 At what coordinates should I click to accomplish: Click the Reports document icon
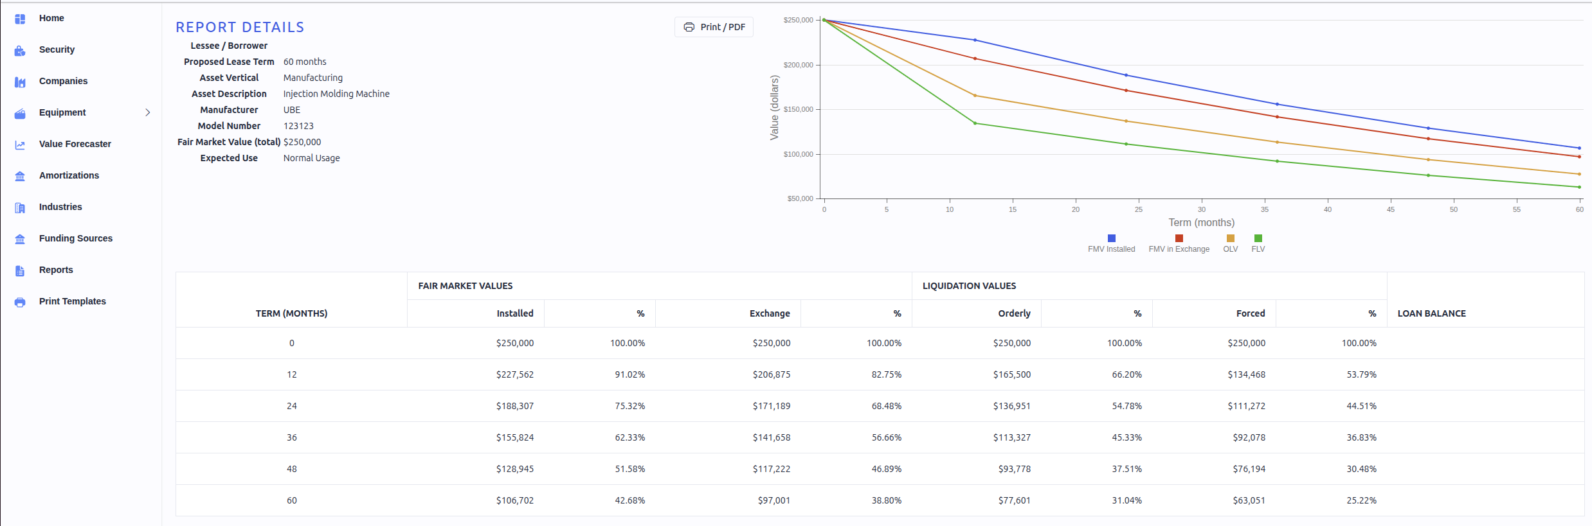click(x=20, y=270)
